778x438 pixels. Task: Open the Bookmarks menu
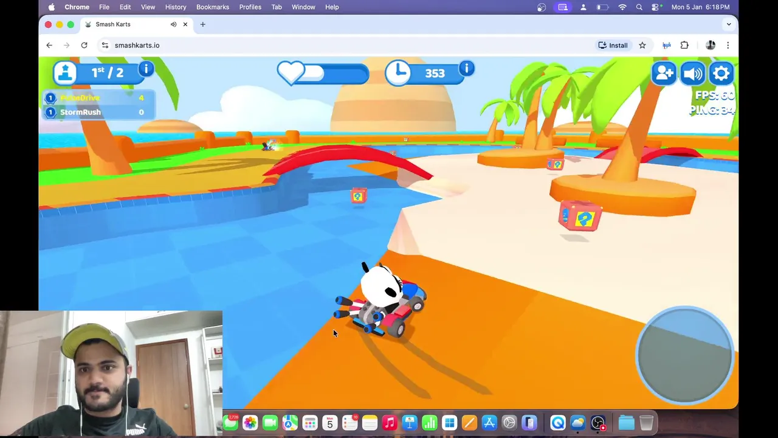[x=213, y=7]
